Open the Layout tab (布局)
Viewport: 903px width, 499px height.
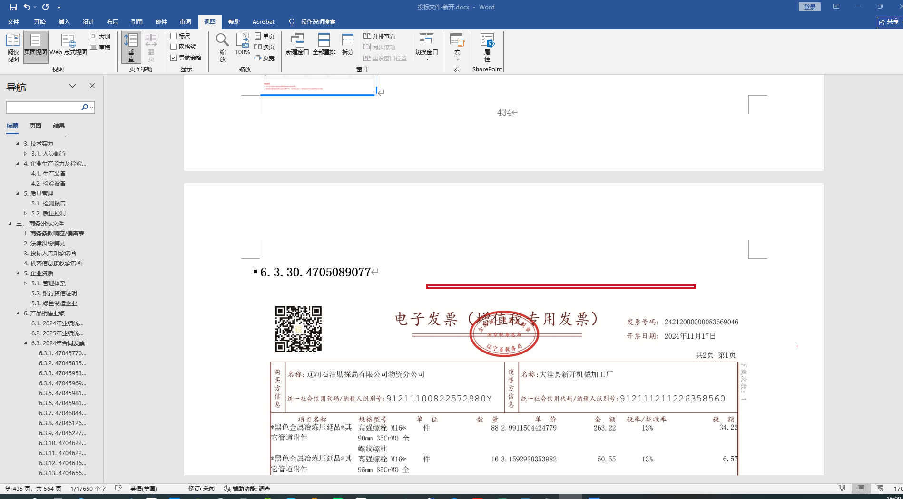pyautogui.click(x=113, y=22)
